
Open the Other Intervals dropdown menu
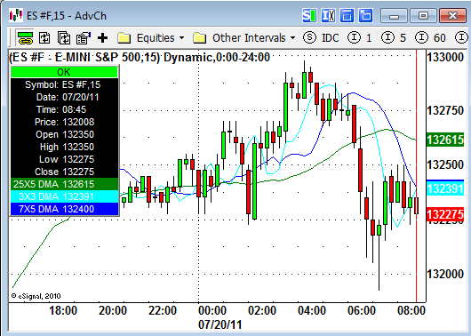244,38
